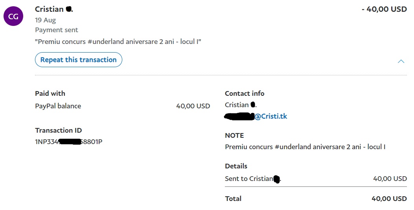Select the note text under NOTE
This screenshot has height=210, width=414.
[305, 147]
